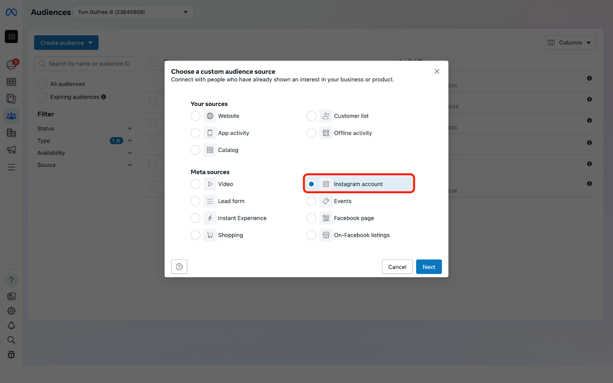Click the Cancel button

(x=397, y=267)
